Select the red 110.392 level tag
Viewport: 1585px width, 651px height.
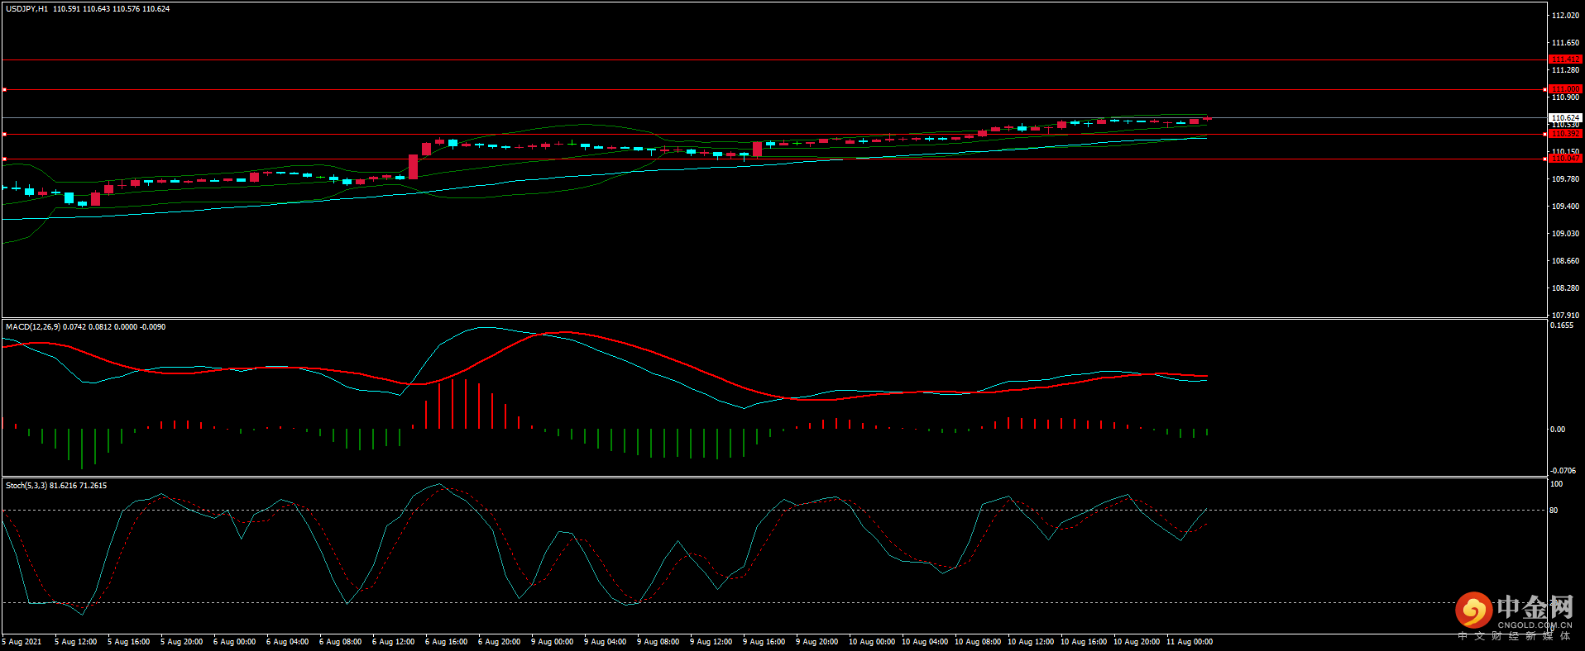(1565, 134)
